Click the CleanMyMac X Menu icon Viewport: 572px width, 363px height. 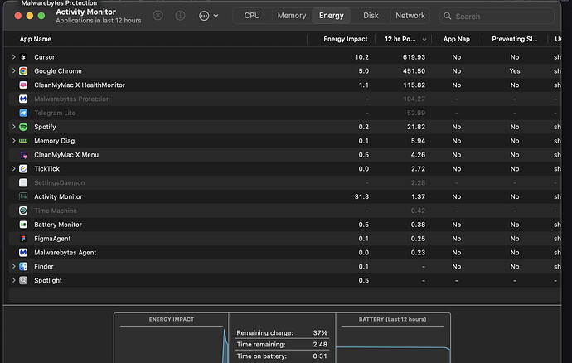click(x=23, y=155)
